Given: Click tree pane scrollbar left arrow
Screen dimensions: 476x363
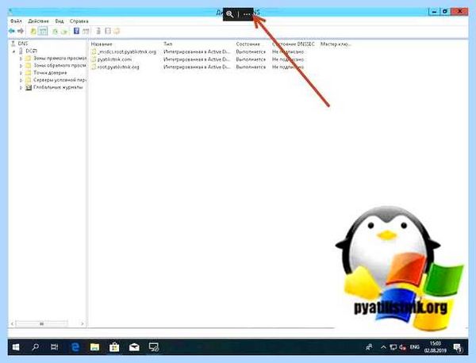Looking at the screenshot, I should point(12,324).
